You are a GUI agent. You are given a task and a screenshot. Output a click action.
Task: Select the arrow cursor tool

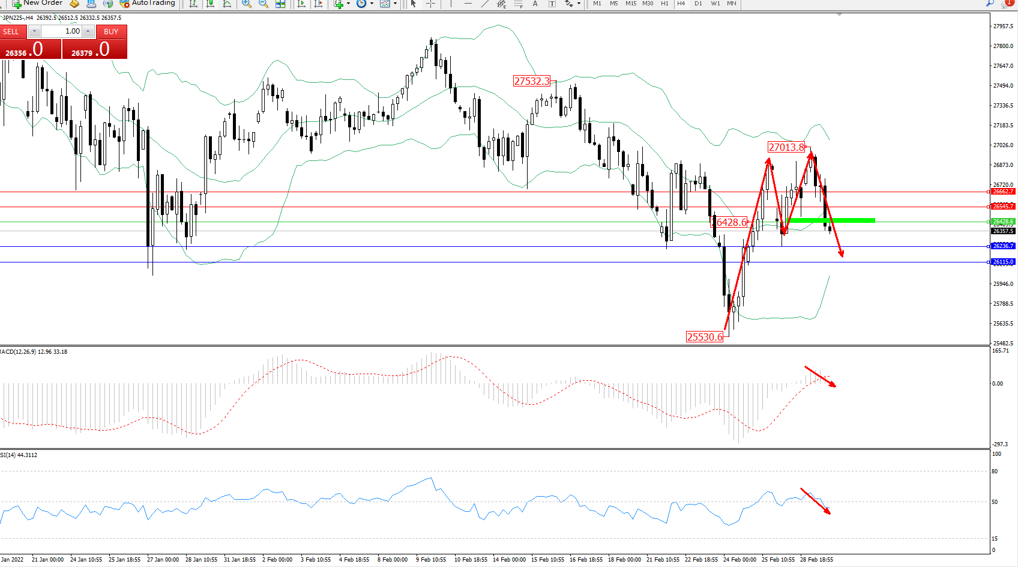point(414,4)
